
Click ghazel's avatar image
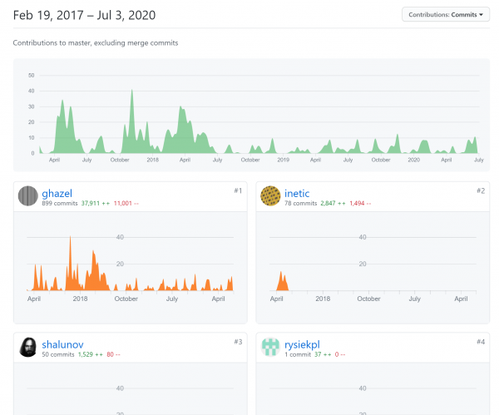(x=27, y=195)
